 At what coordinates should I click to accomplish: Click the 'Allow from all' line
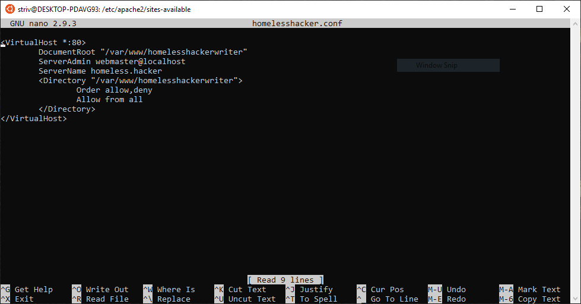[109, 99]
